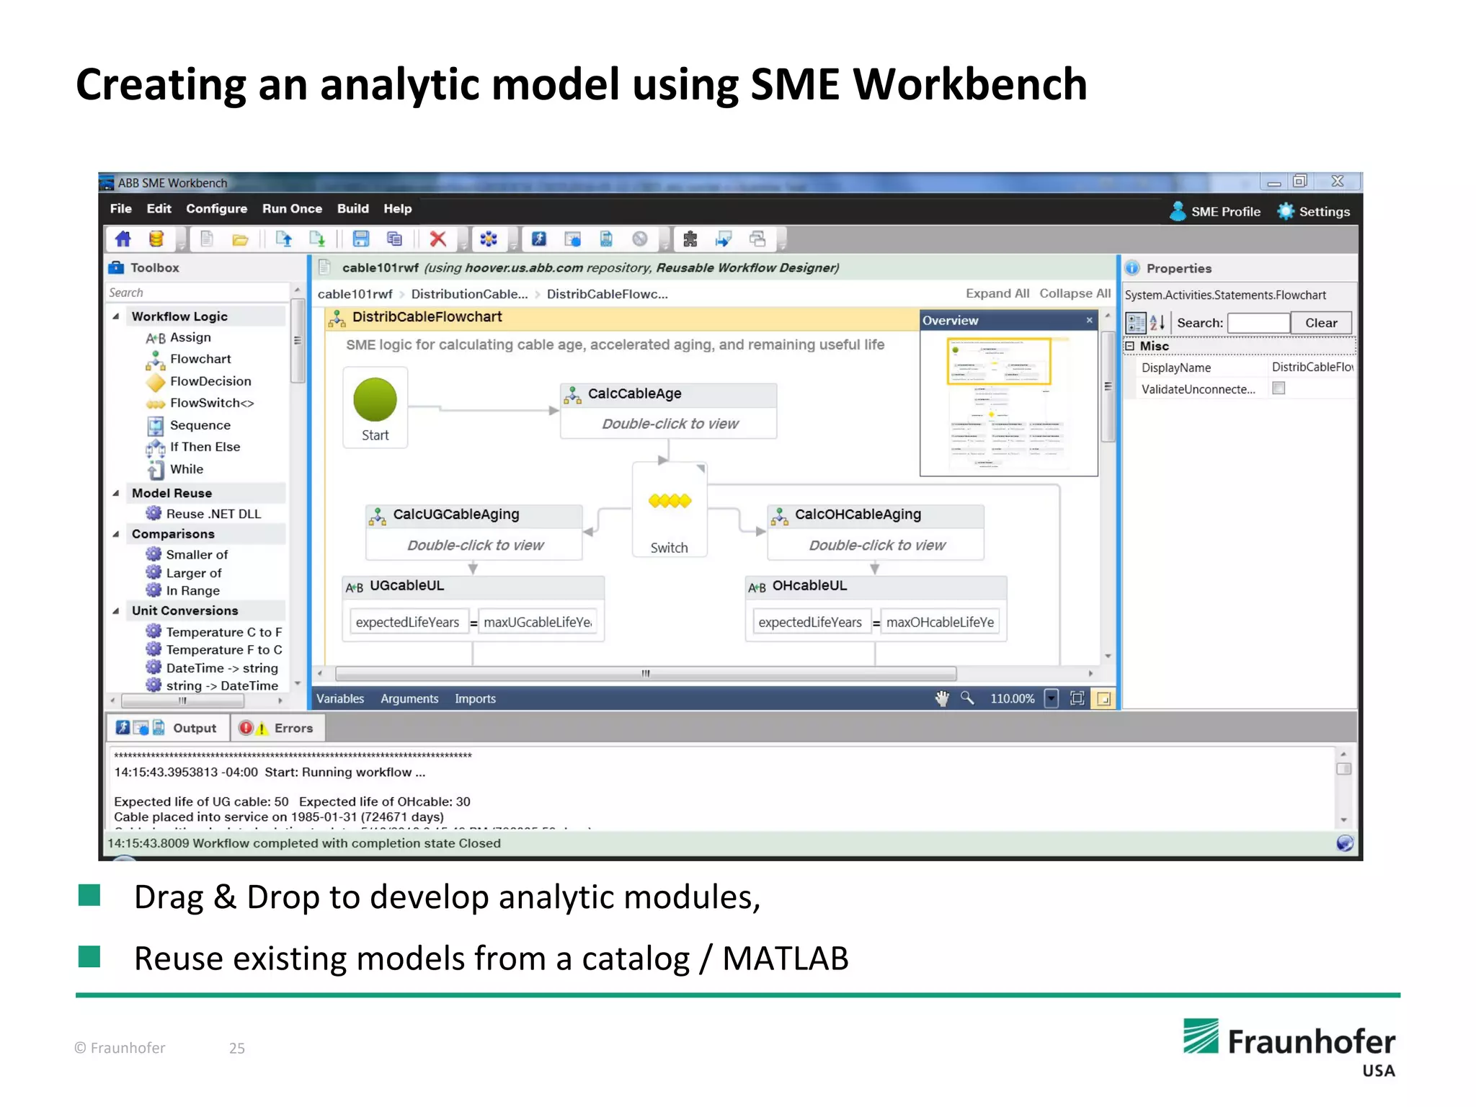Sort properties alphabetically with the A-Z icon
Screen dimensions: 1476x1107
[1157, 323]
